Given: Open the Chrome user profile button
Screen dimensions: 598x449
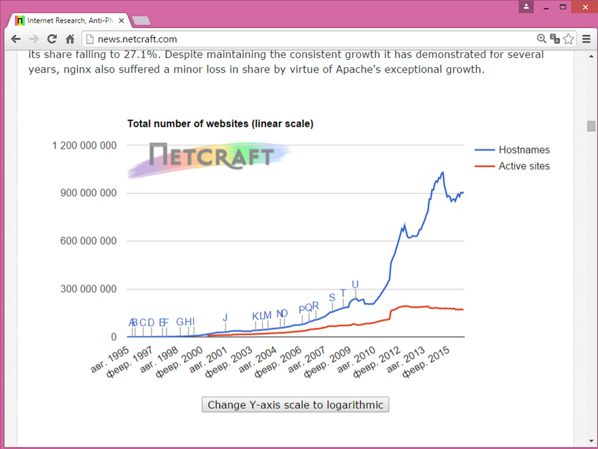Looking at the screenshot, I should (526, 7).
